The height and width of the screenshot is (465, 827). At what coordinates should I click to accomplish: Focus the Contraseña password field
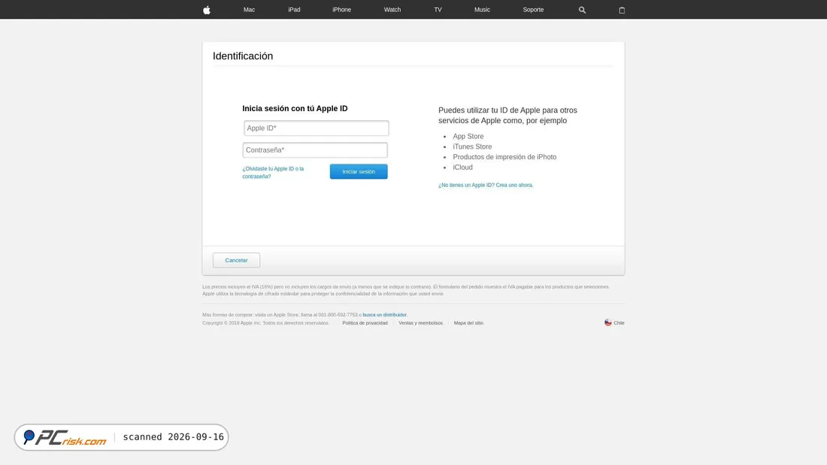[315, 150]
